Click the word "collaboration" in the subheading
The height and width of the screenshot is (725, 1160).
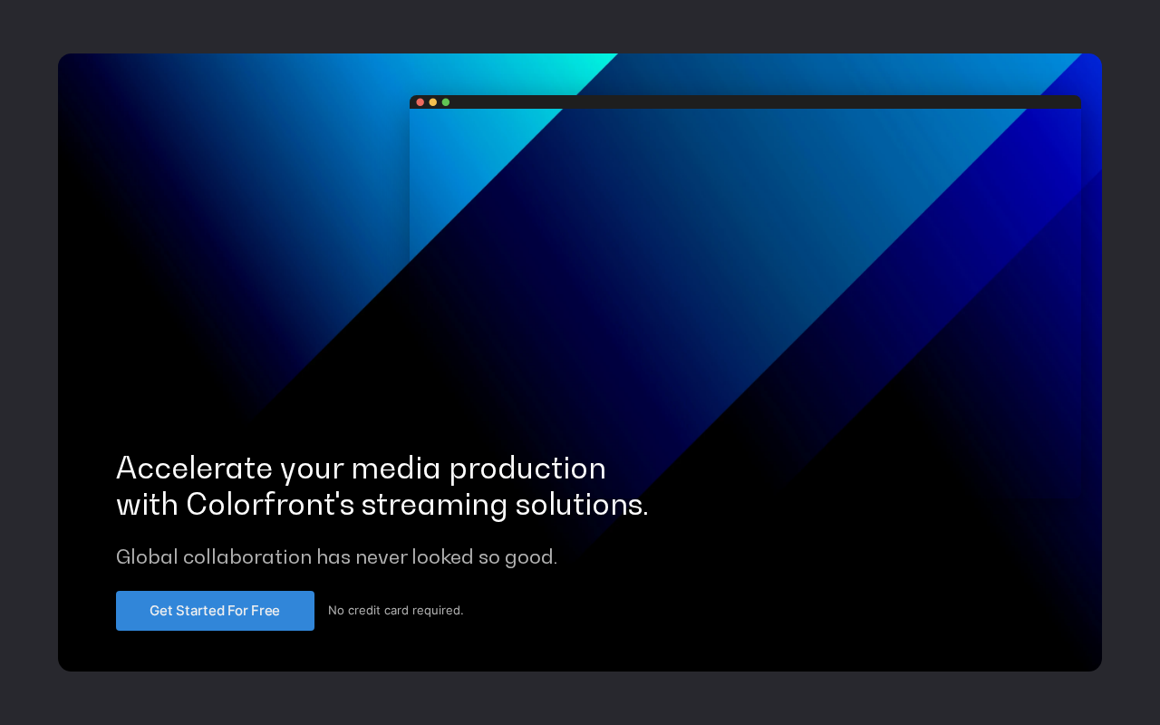coord(247,556)
